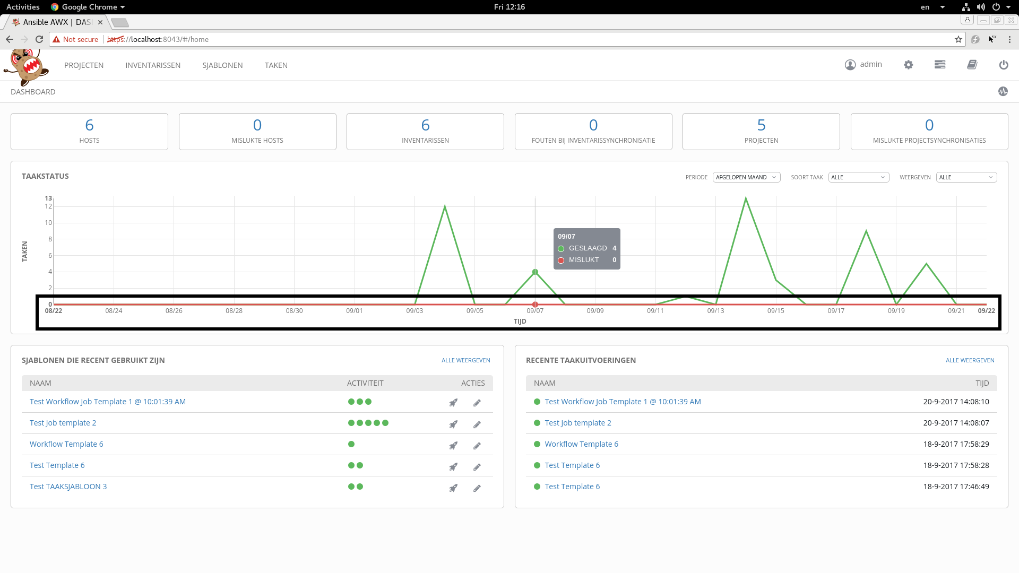Launch Test TAAKSJABLOON 3 with rocket icon
This screenshot has width=1019, height=573.
(x=453, y=488)
